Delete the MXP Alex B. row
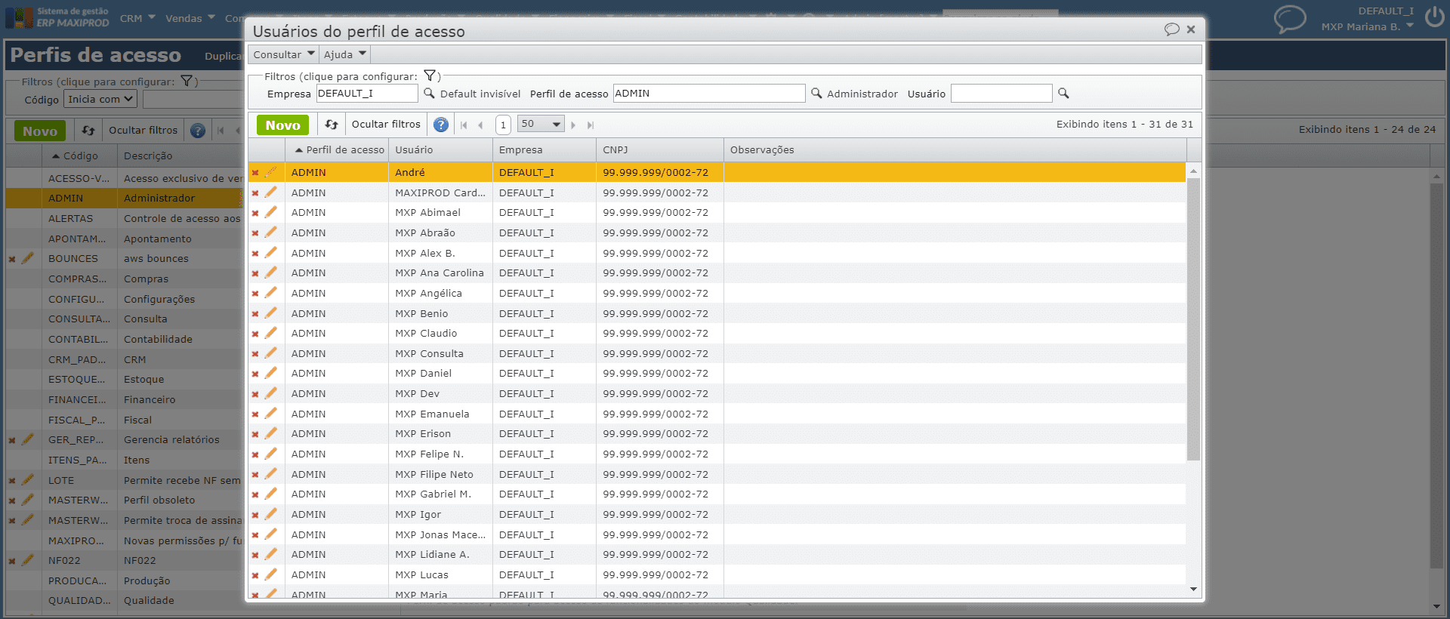 255,254
